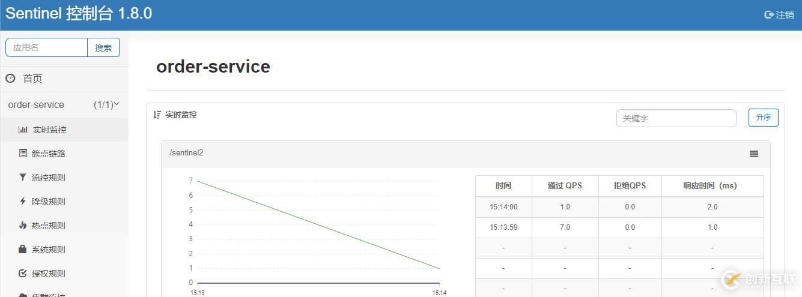Click the 响应时间 (ms) column header
Viewport: 802px width, 297px height.
pos(712,185)
